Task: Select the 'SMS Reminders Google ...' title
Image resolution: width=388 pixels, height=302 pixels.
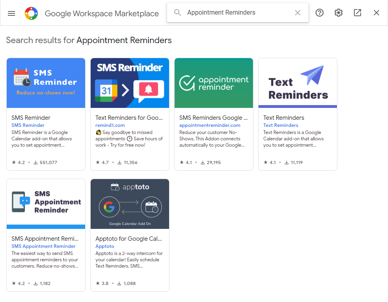Action: (x=213, y=118)
